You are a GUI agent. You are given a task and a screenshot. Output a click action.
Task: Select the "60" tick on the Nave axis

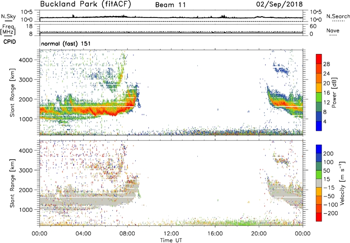pos(313,26)
